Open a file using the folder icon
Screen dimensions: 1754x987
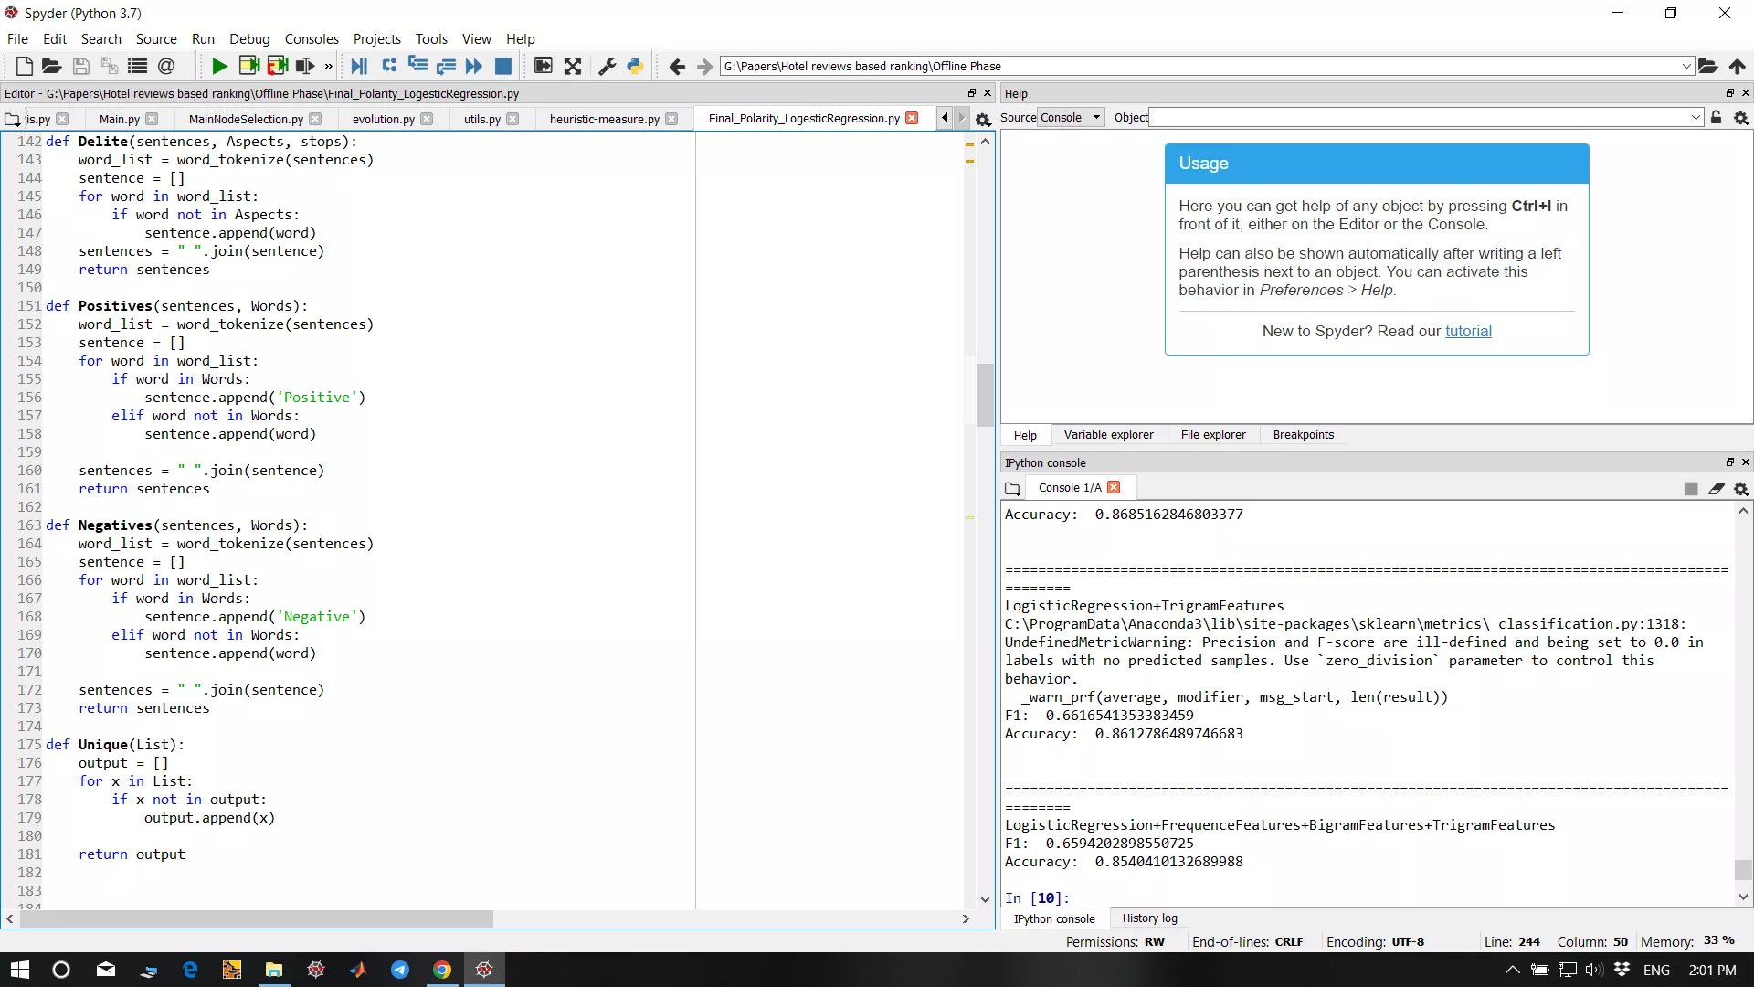(52, 66)
